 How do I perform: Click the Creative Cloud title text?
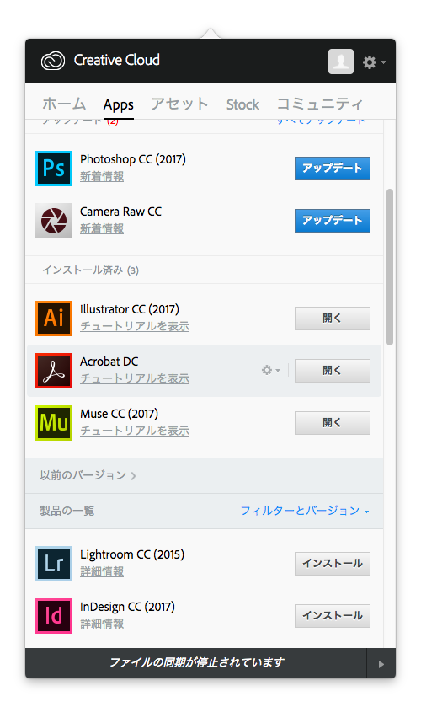click(117, 60)
